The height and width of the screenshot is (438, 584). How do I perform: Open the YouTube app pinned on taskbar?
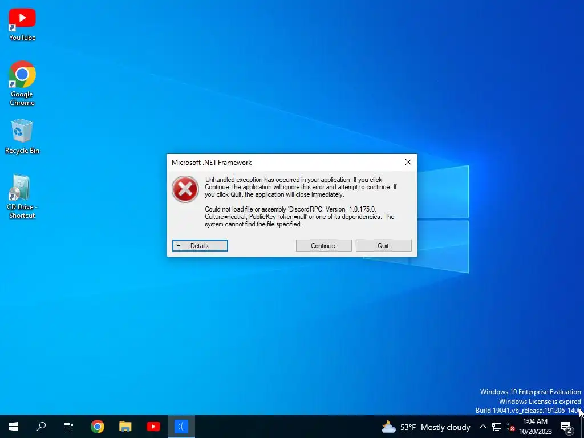[x=153, y=427]
